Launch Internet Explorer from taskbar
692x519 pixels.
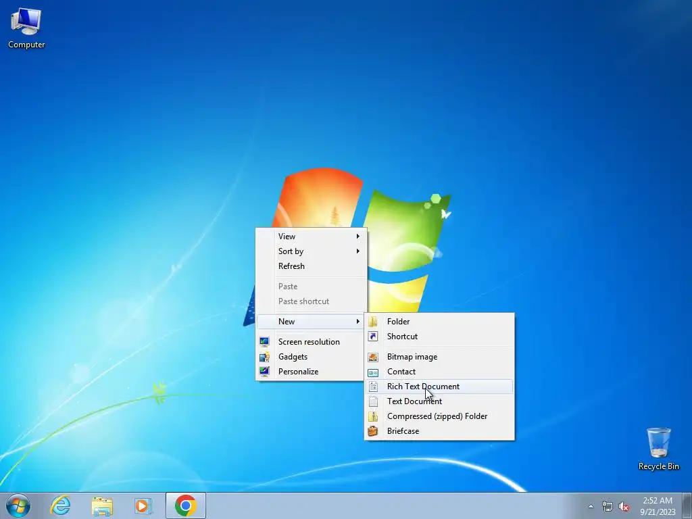[x=60, y=505]
